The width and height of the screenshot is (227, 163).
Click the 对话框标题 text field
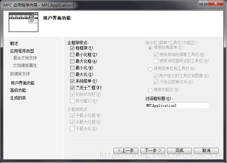click(x=177, y=105)
